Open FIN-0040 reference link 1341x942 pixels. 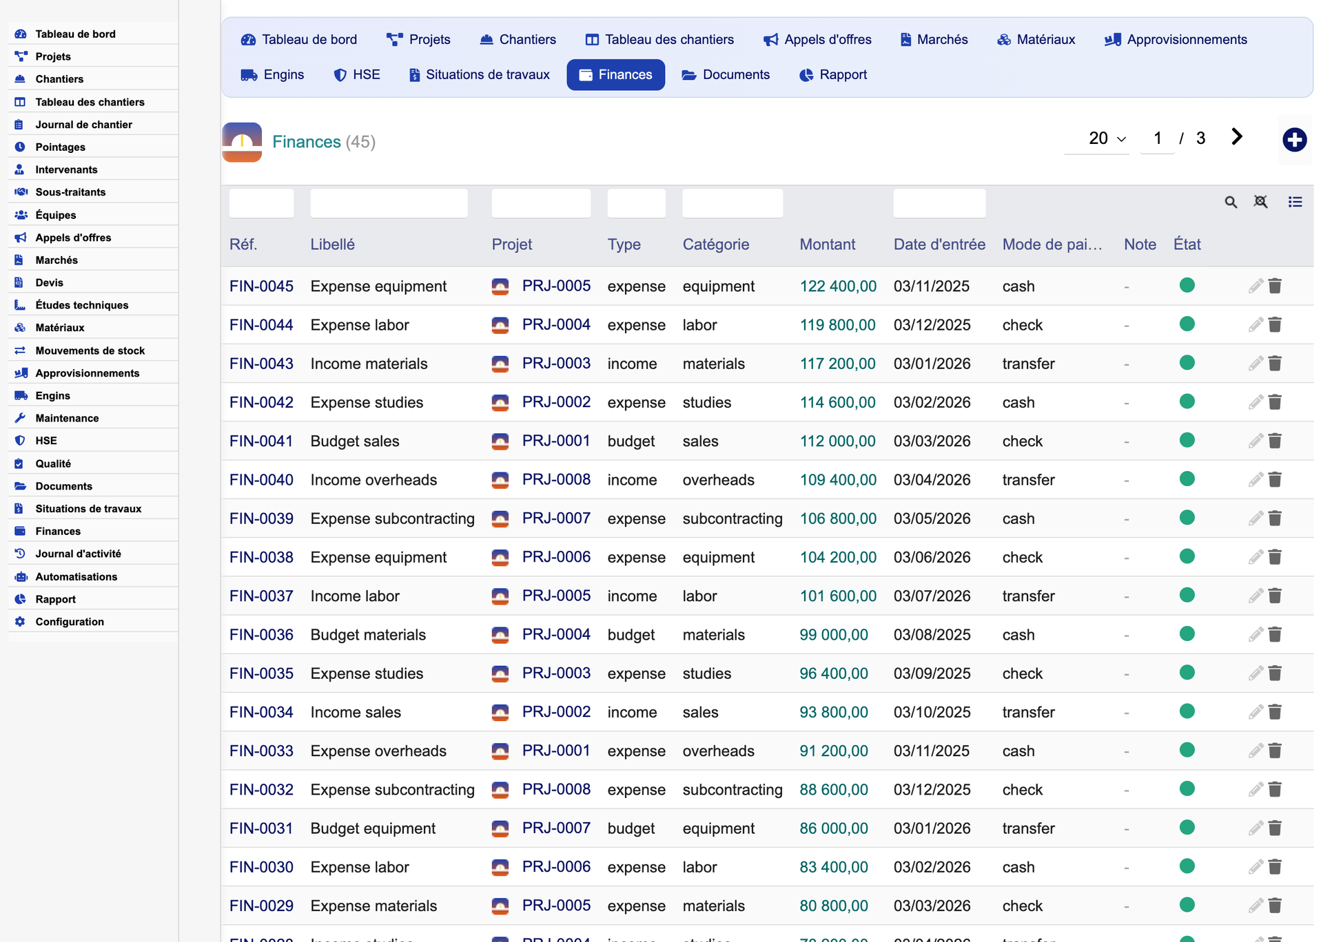point(261,480)
